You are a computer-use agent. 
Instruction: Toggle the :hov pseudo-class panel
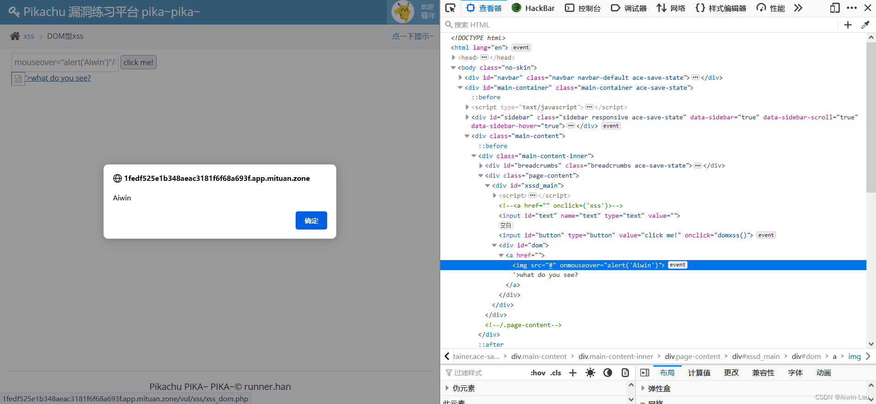coord(538,373)
